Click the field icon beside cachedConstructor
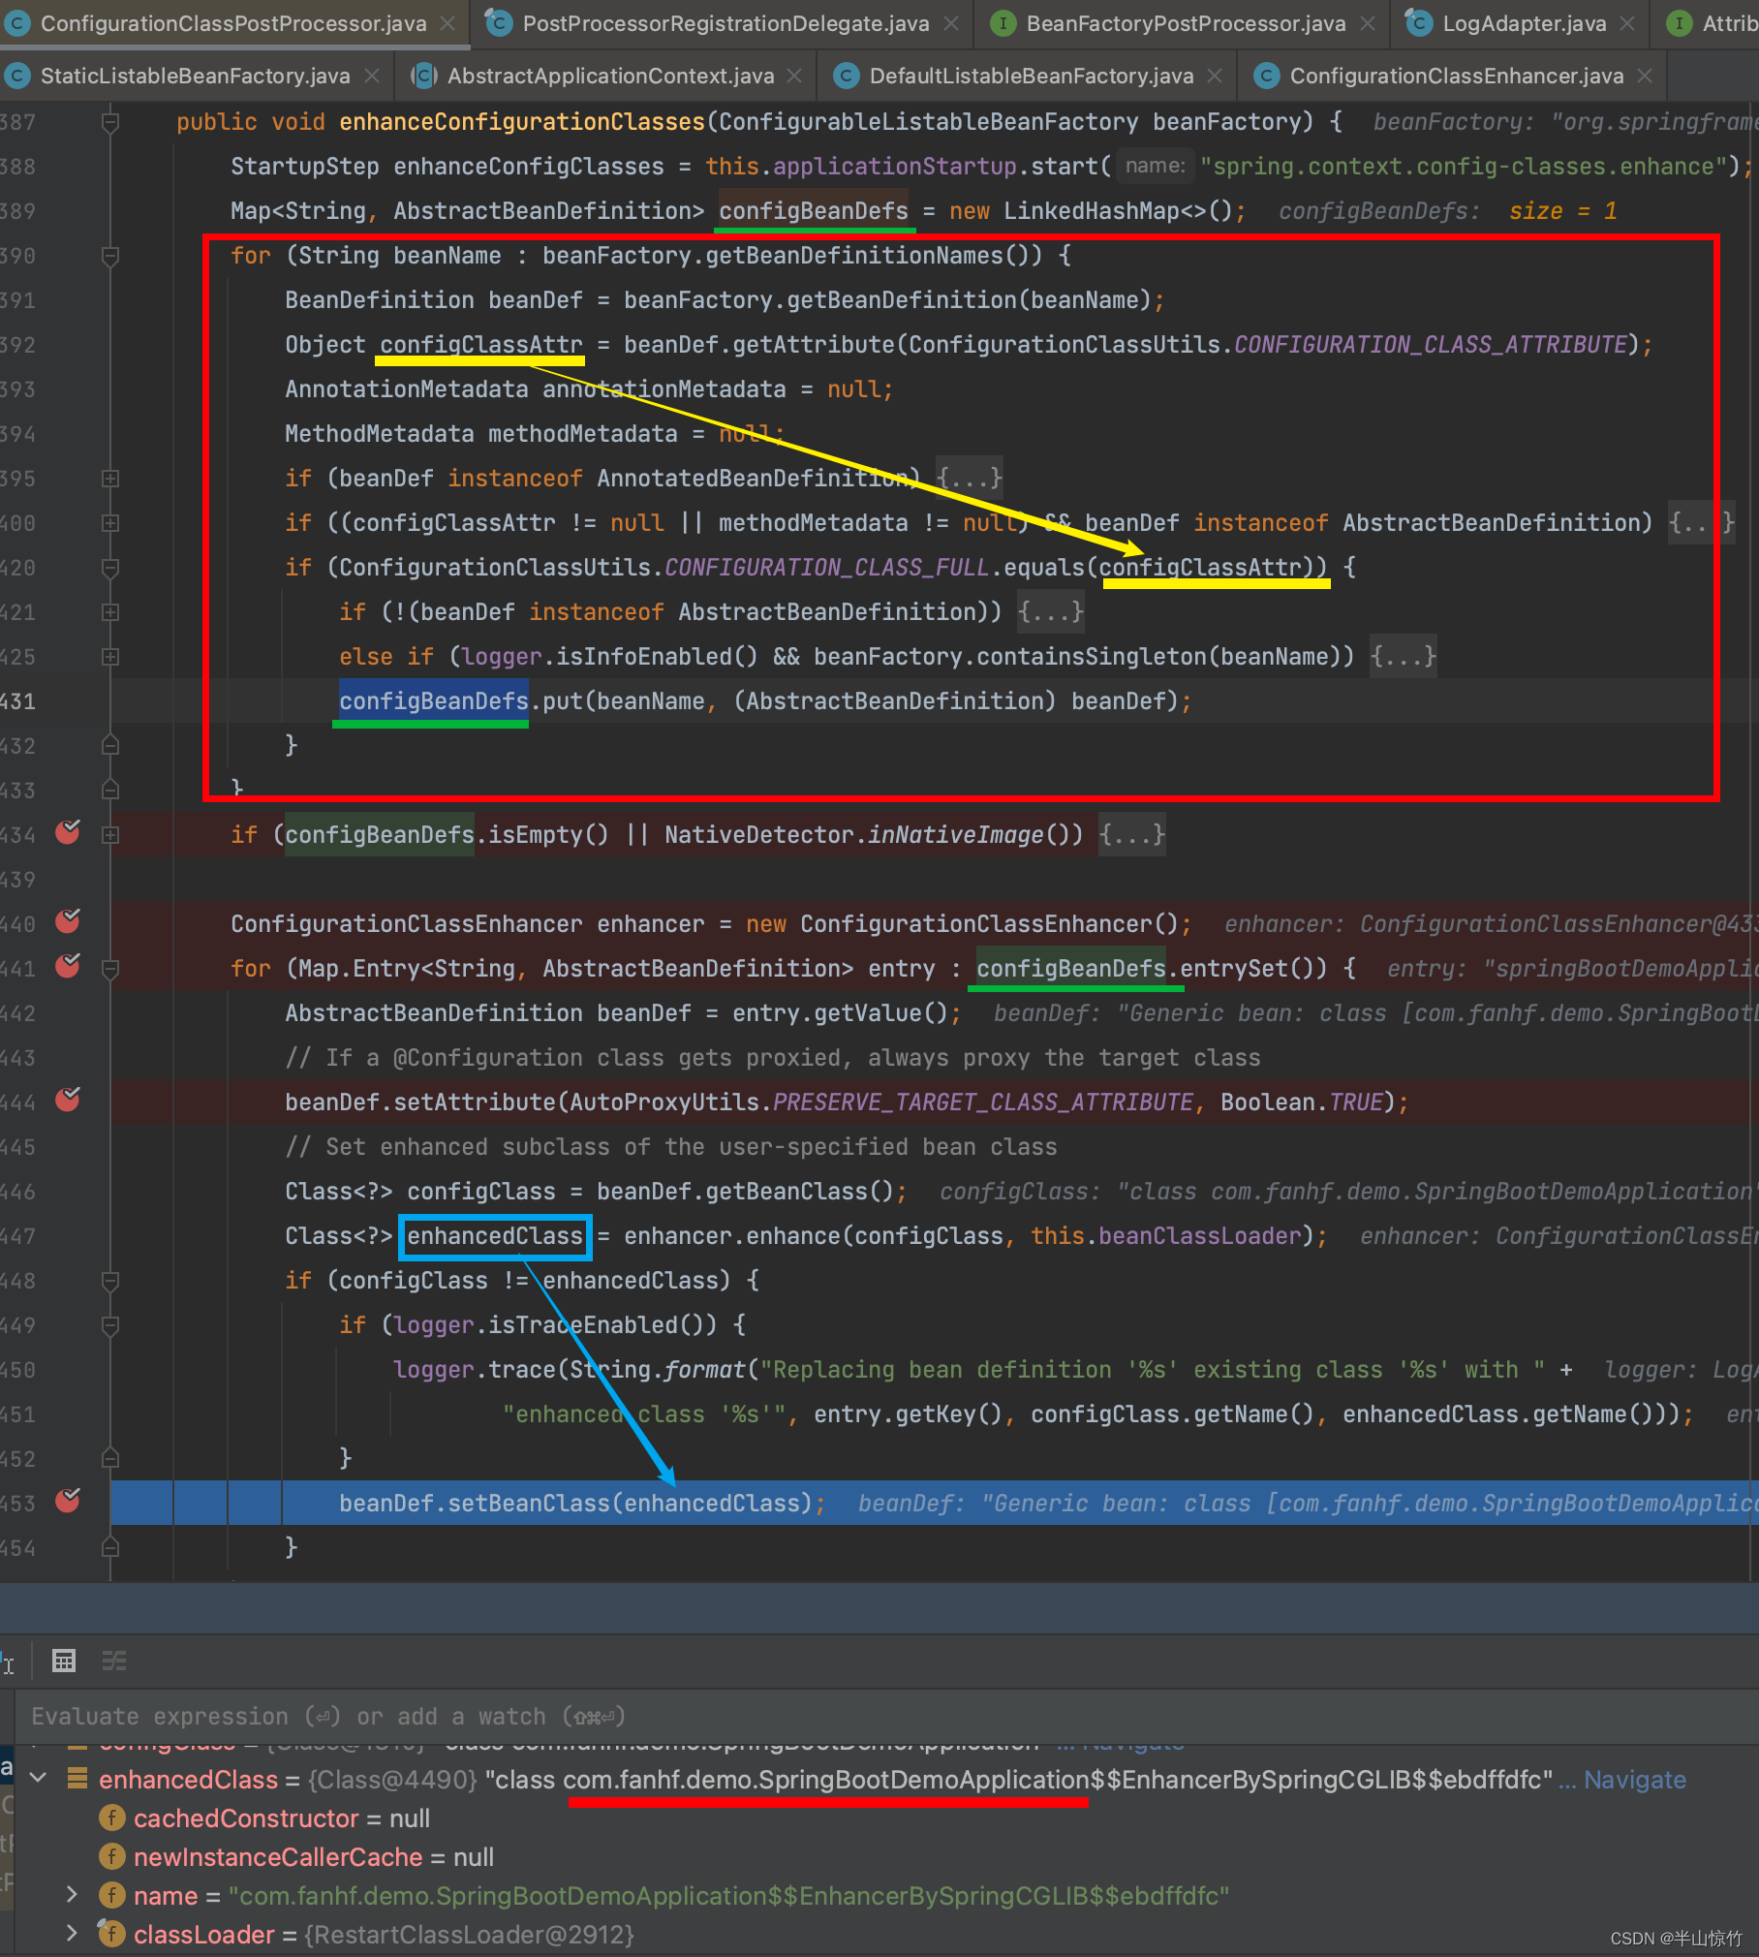Image resolution: width=1759 pixels, height=1957 pixels. 112,1817
